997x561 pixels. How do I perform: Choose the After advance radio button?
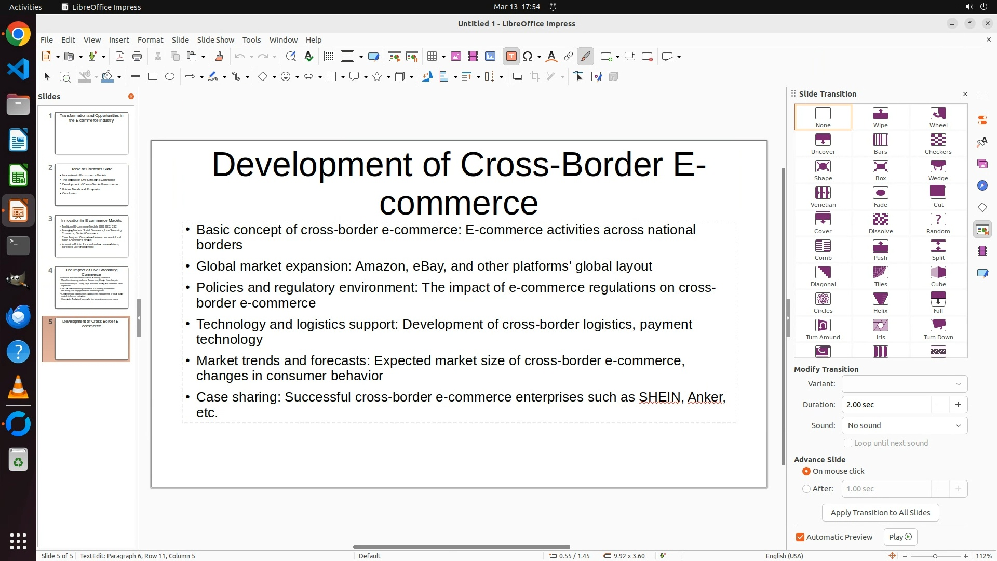click(x=806, y=489)
